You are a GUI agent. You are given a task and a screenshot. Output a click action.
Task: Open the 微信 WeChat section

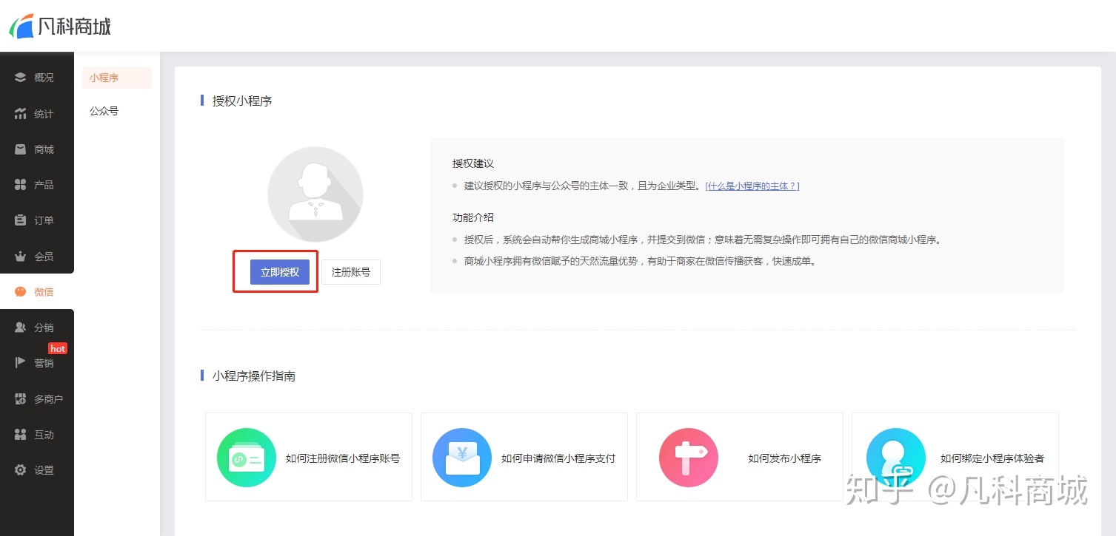(37, 291)
